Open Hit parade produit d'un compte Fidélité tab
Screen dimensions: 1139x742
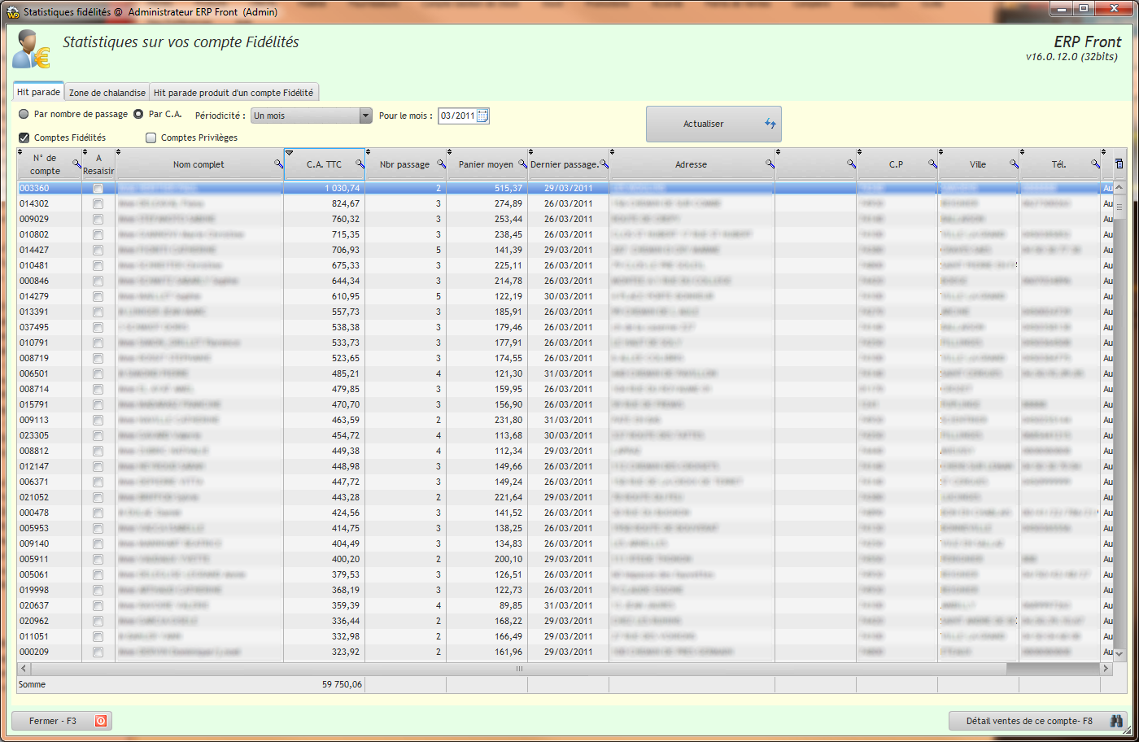tap(233, 93)
